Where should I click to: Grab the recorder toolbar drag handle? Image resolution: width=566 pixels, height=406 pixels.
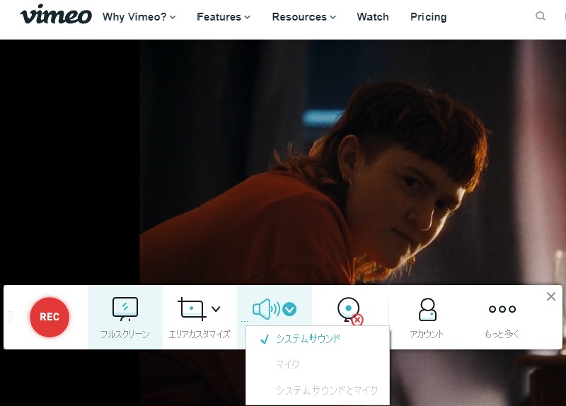click(11, 318)
